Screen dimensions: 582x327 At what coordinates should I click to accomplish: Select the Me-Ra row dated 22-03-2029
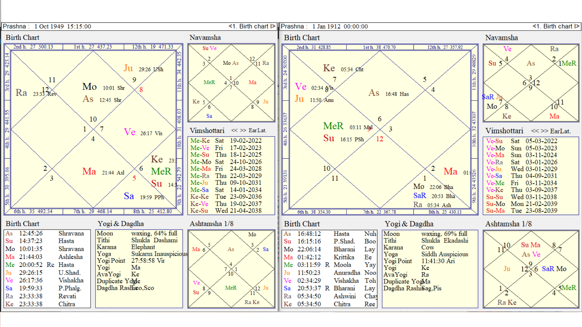point(226,176)
